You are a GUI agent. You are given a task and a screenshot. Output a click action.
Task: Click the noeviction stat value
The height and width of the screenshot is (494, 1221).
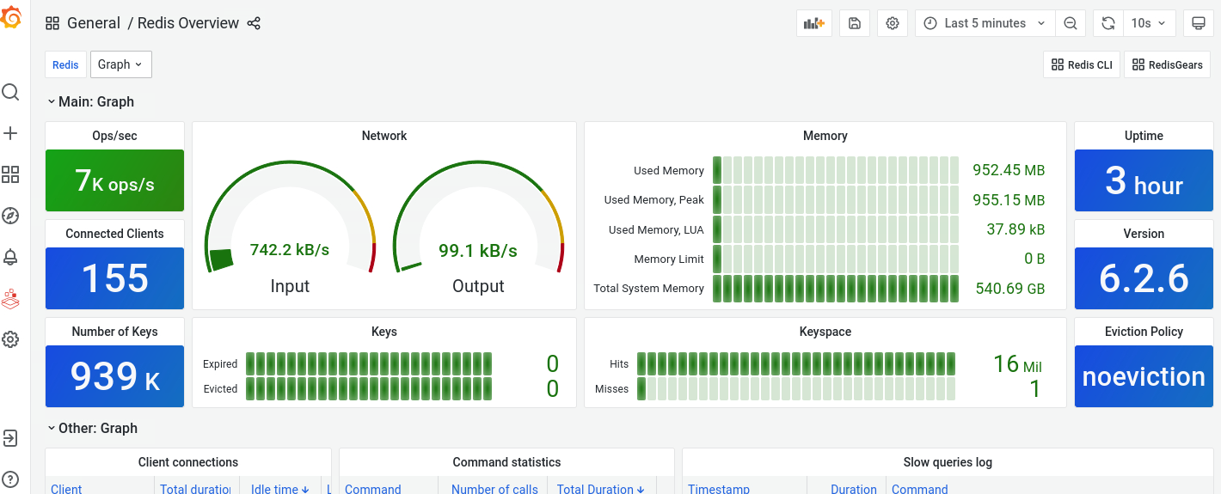coord(1144,376)
